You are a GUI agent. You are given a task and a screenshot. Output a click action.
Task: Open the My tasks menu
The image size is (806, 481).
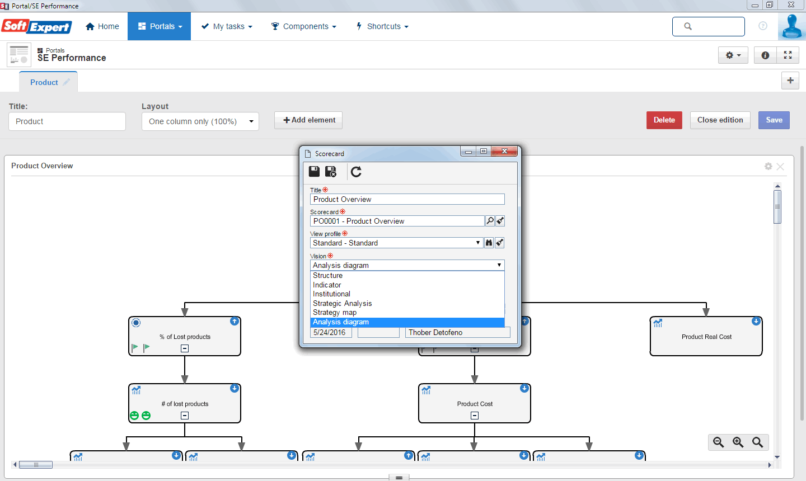click(x=227, y=26)
